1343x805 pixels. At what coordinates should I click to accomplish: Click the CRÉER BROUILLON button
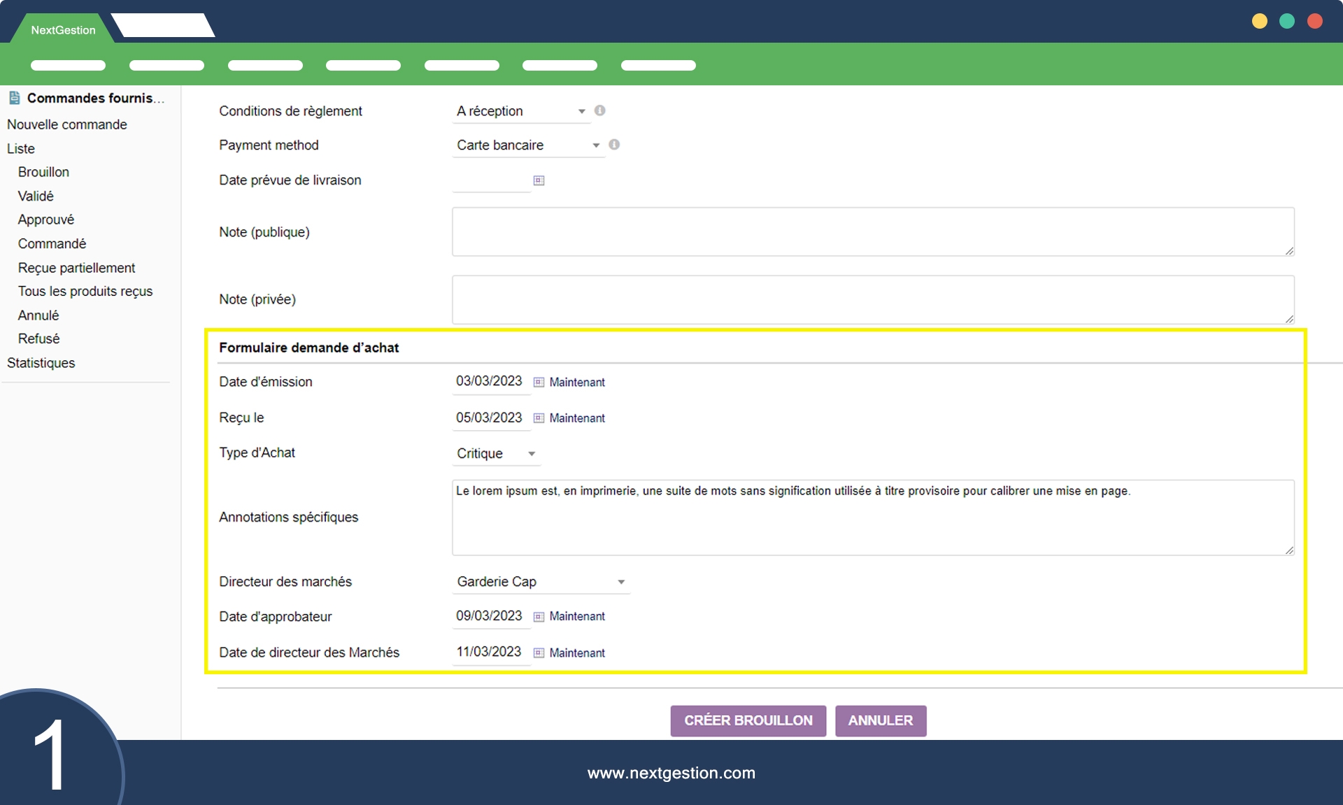[x=748, y=720]
